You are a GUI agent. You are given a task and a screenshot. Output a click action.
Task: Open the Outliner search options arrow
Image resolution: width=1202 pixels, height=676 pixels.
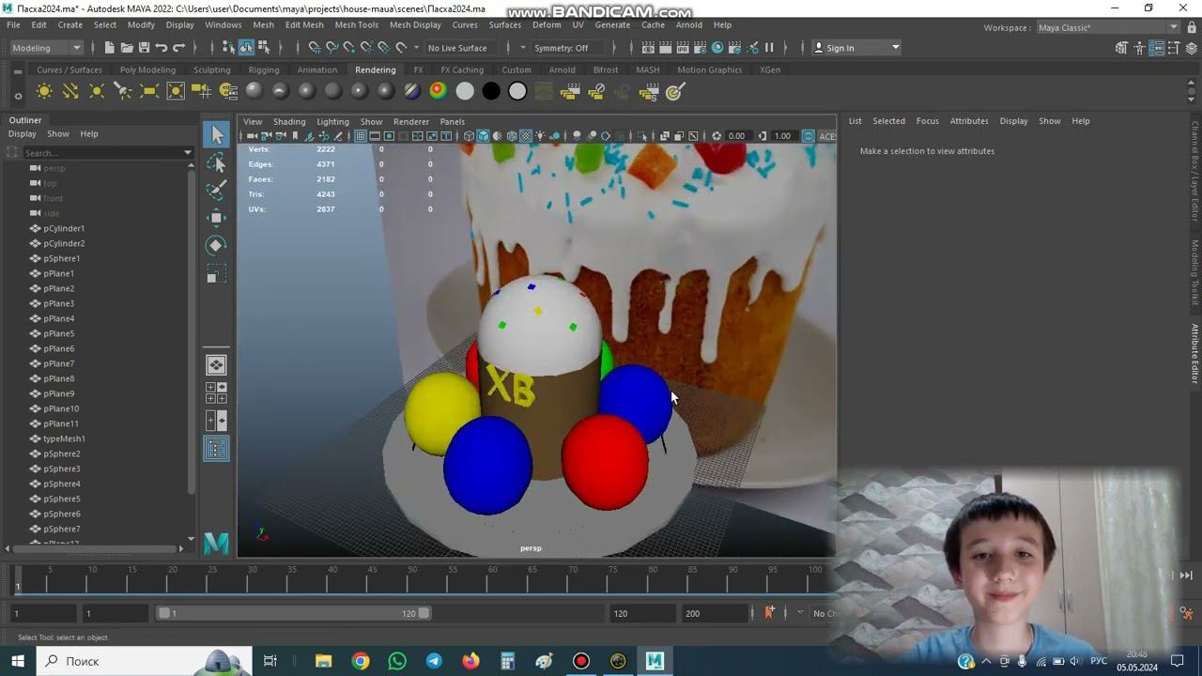[x=189, y=152]
